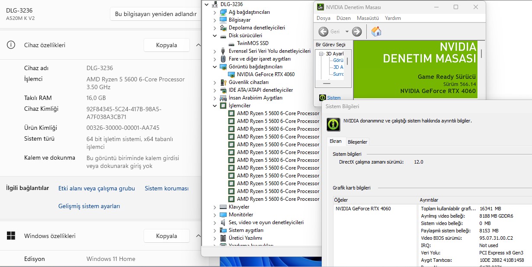
Task: Click the PCI Express x8 Gen3 value
Action: [x=501, y=253]
